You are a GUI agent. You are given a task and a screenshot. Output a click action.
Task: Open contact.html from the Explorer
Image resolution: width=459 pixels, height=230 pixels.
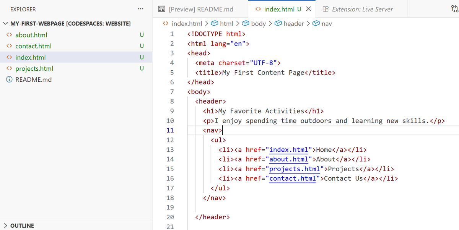33,46
